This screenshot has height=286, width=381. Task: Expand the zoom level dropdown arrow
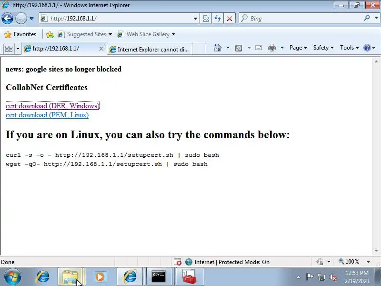[368, 262]
